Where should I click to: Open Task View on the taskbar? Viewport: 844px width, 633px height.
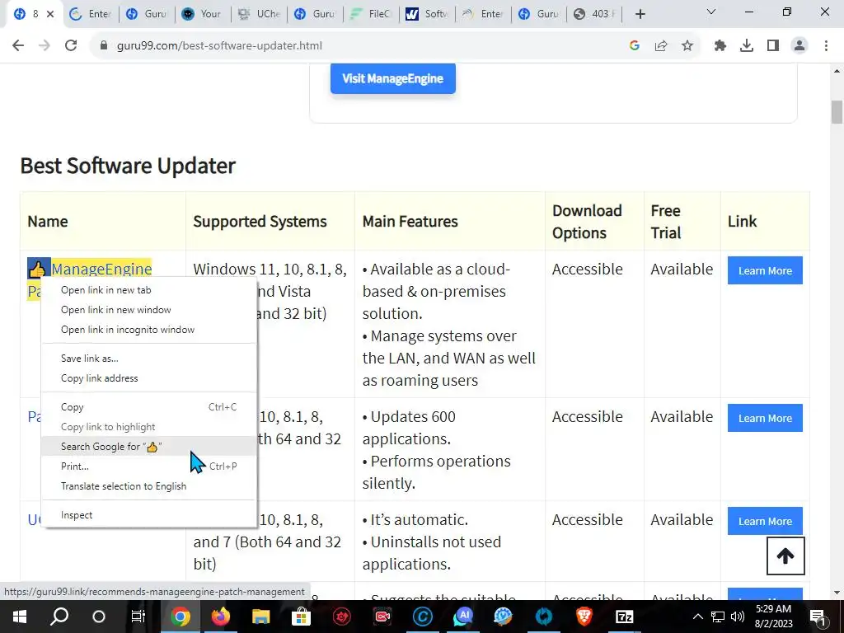138,617
